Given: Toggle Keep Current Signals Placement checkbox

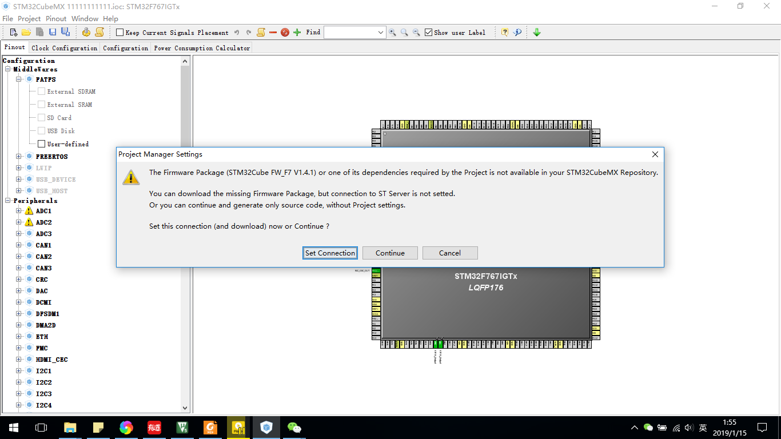Looking at the screenshot, I should pyautogui.click(x=119, y=33).
